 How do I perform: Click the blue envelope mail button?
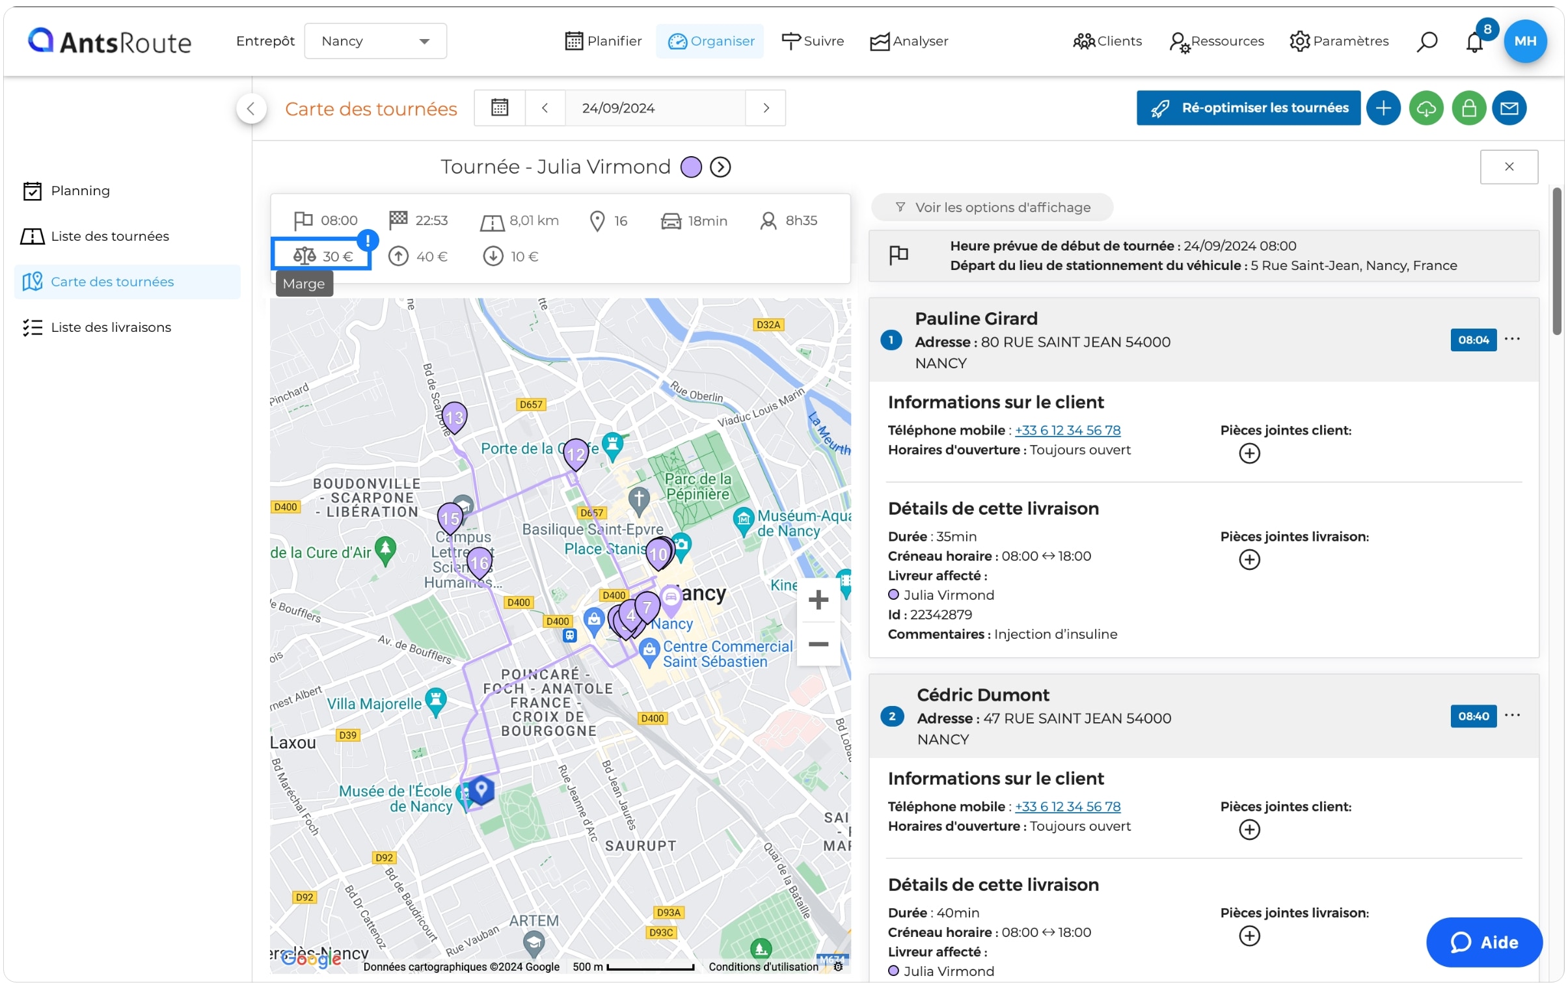pyautogui.click(x=1509, y=107)
